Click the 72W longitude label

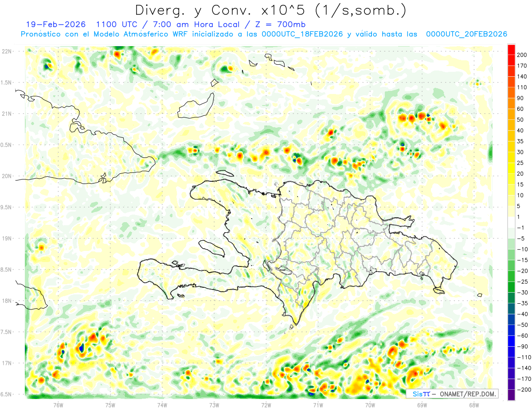266,405
